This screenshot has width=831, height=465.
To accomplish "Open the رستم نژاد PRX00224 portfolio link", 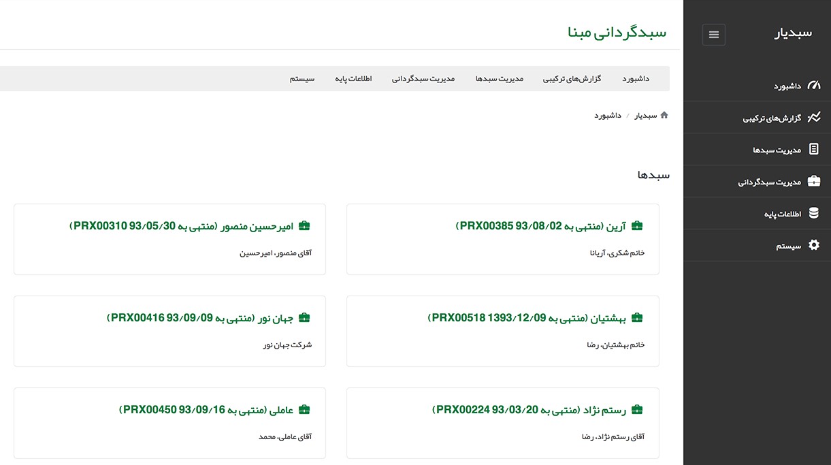I will coord(529,410).
